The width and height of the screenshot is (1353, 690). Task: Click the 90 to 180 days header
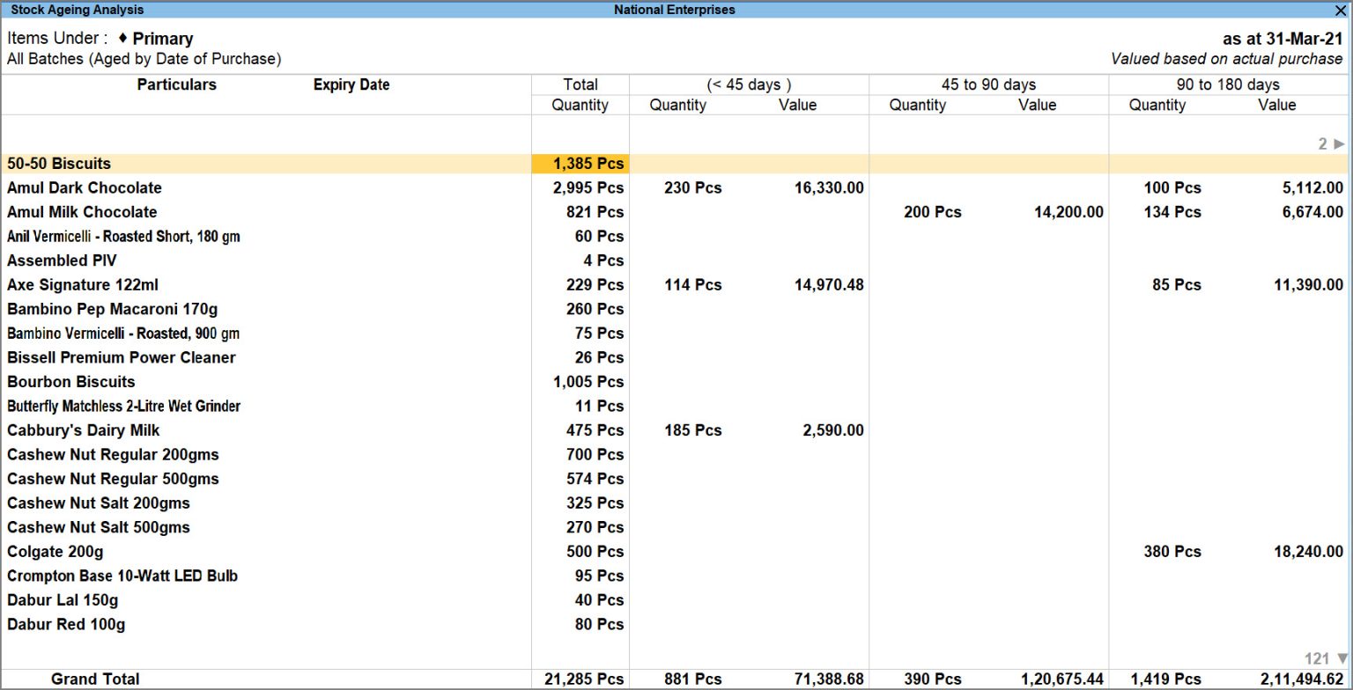coord(1228,84)
